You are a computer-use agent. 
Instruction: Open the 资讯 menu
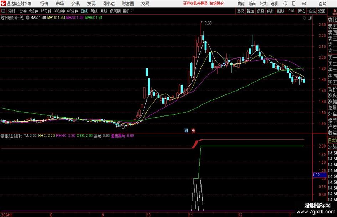click(x=76, y=4)
